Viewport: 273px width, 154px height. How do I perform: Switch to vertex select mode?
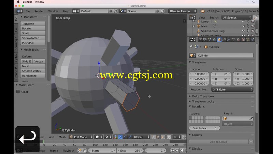pyautogui.click(x=153, y=137)
